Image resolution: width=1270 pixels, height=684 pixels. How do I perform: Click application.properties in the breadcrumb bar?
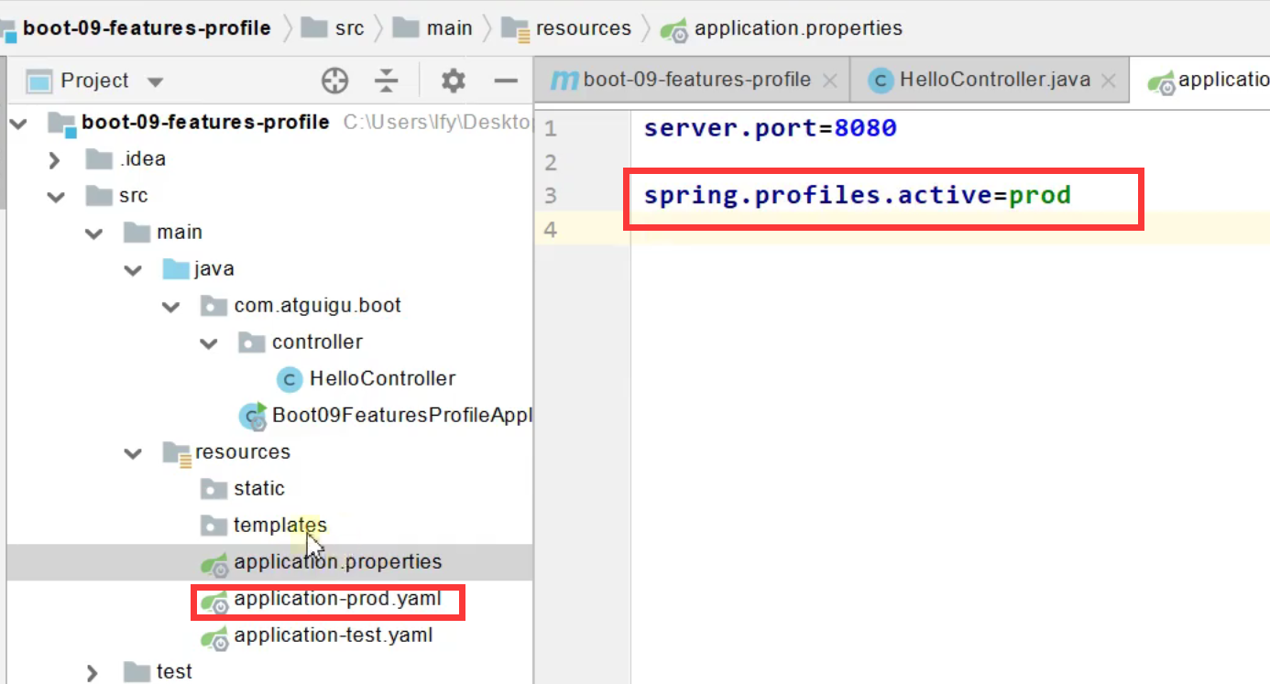(798, 28)
